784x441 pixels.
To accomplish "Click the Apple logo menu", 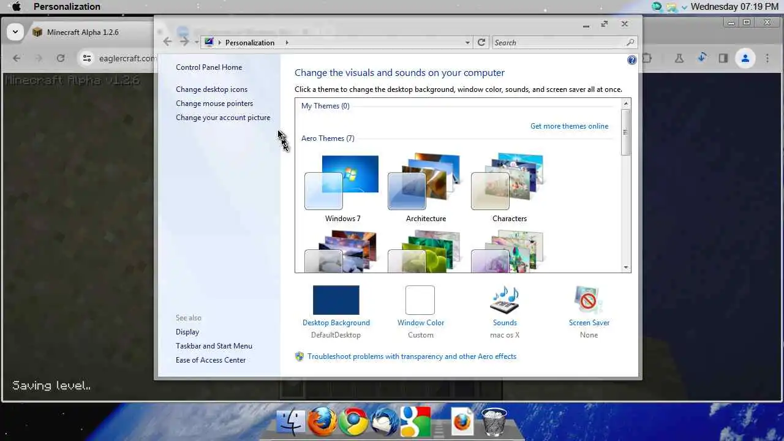I will coord(17,7).
